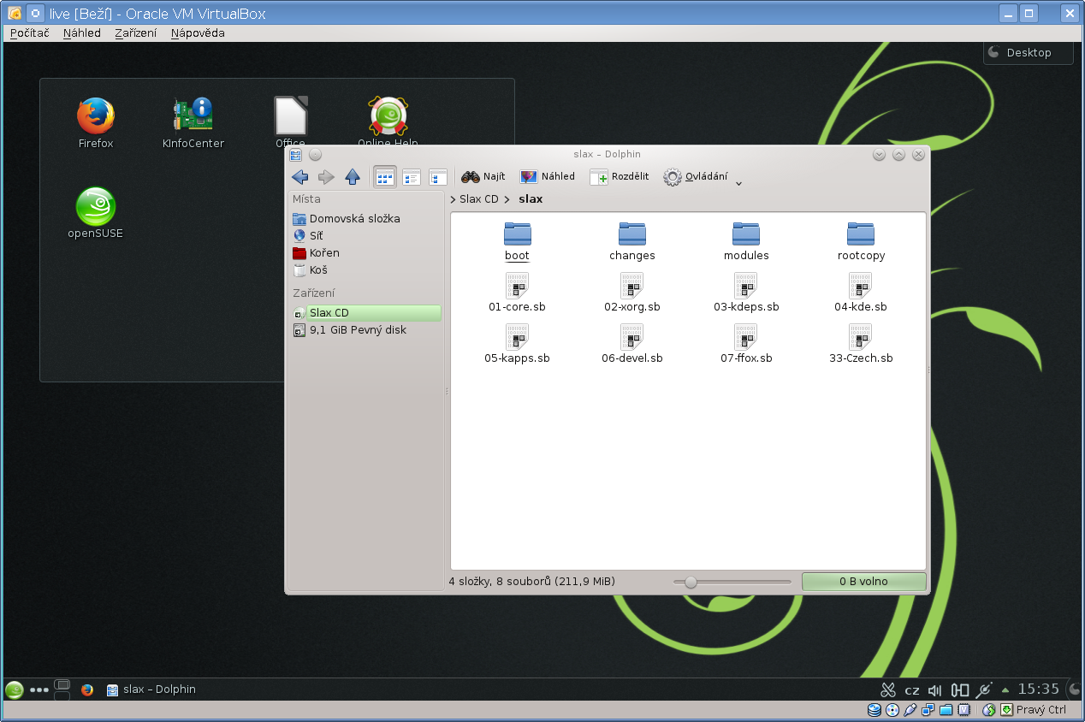Select file 05-kapps.sb

coord(518,345)
